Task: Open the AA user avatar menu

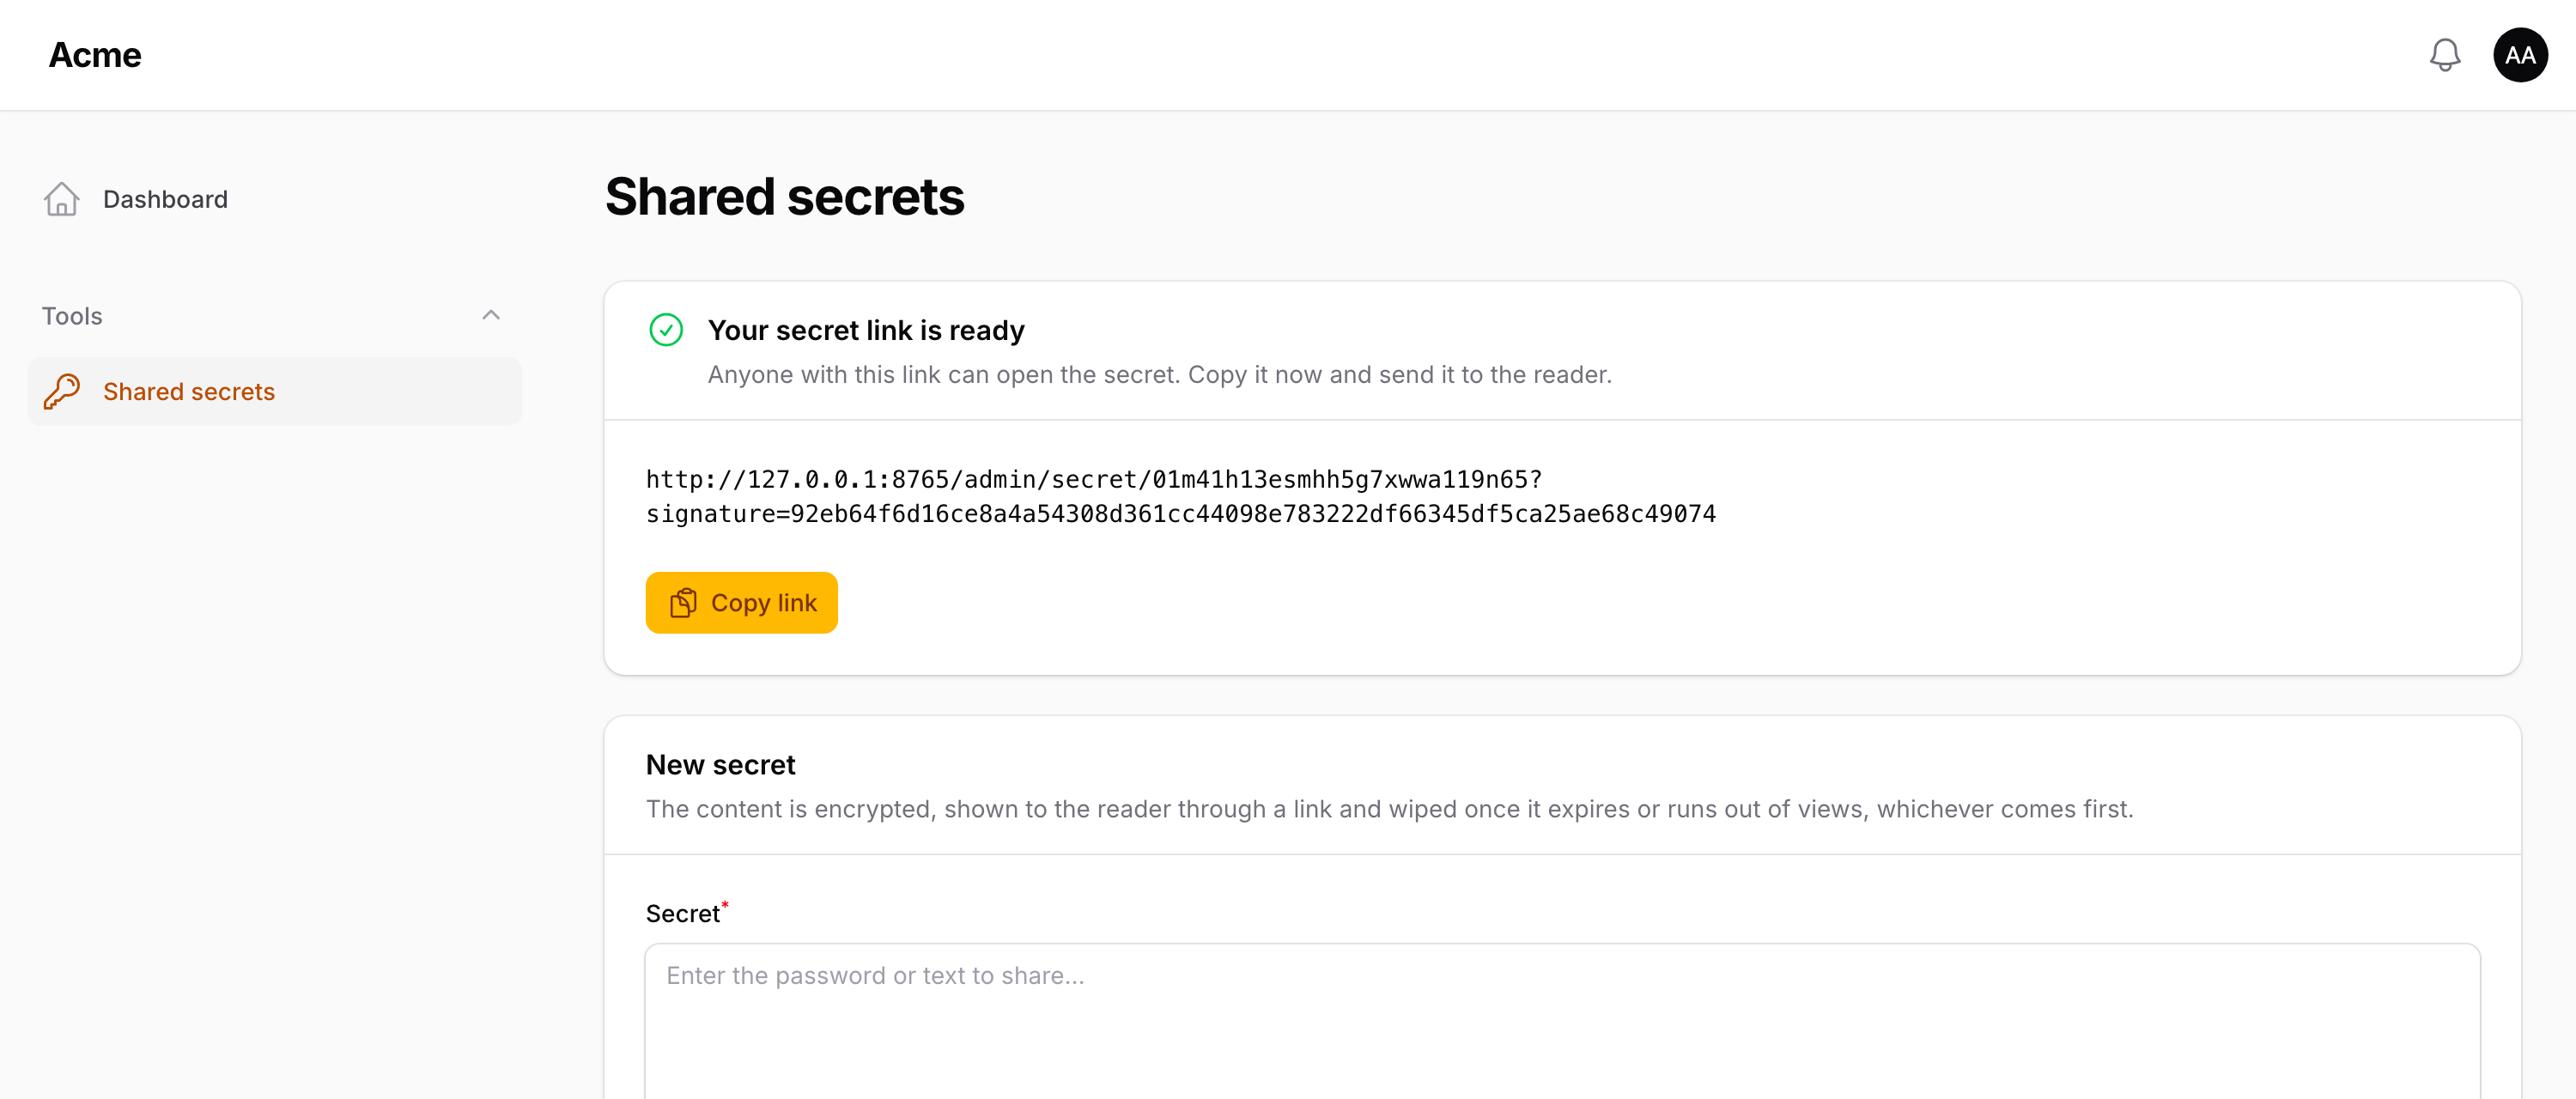Action: tap(2519, 55)
